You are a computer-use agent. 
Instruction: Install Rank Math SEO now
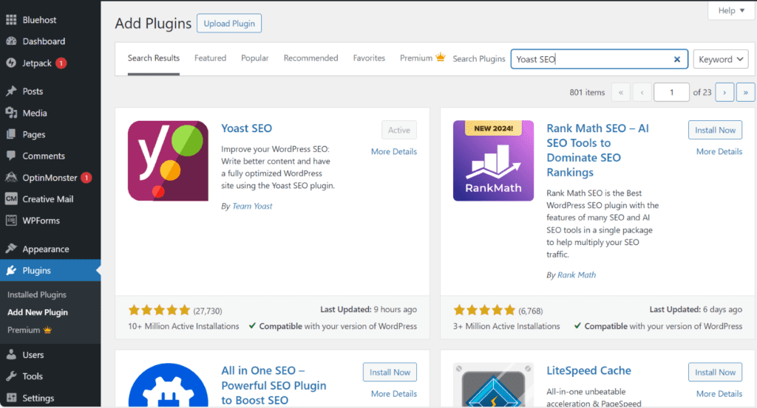[715, 130]
